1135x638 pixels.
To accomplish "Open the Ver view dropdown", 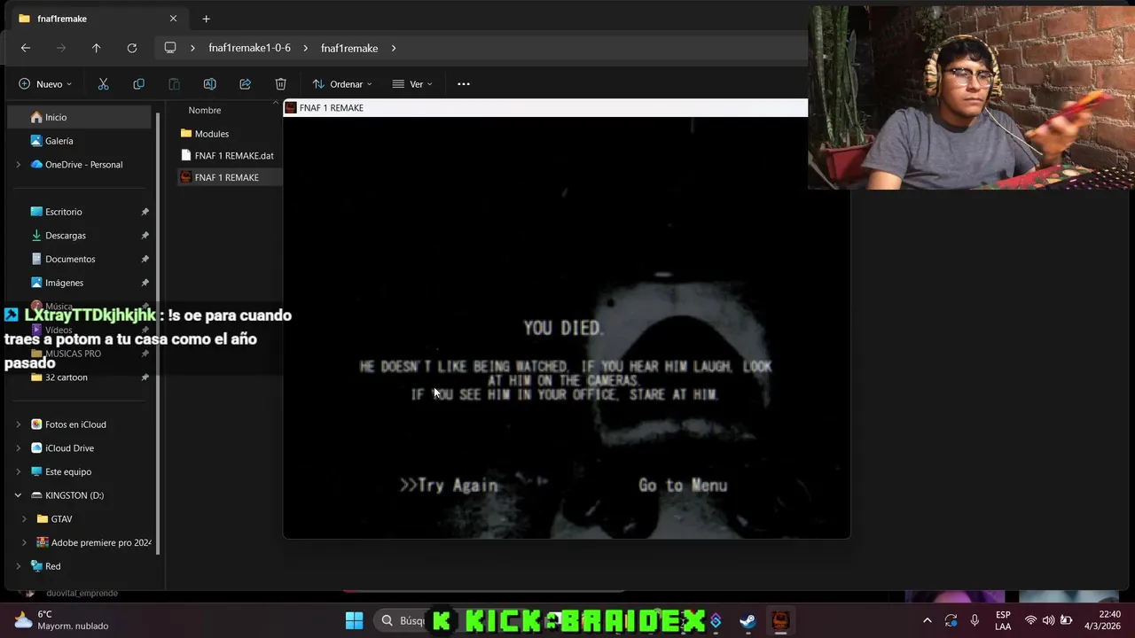I will point(412,84).
